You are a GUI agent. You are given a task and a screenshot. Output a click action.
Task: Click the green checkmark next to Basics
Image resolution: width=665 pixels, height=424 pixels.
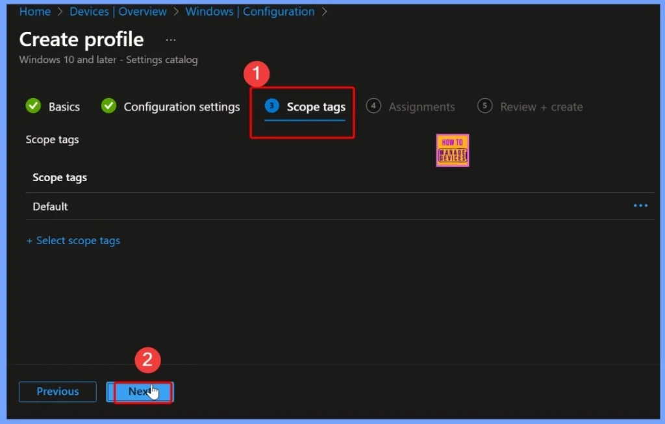coord(33,106)
